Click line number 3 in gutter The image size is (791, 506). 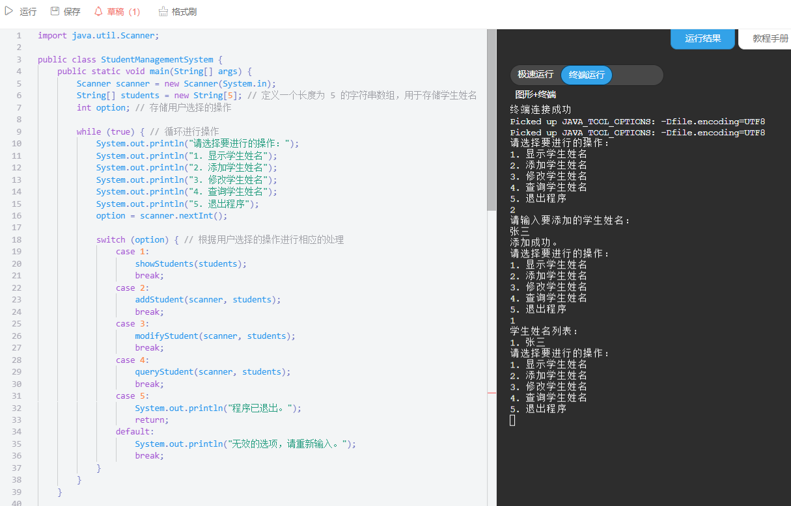(x=19, y=59)
